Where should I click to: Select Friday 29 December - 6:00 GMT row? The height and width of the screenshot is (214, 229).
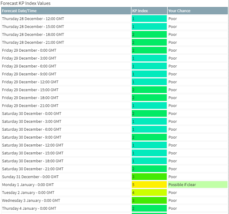(114, 66)
